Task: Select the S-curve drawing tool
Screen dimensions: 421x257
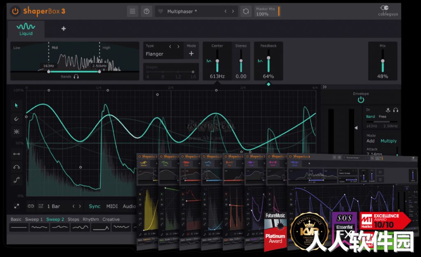Action: [16, 180]
